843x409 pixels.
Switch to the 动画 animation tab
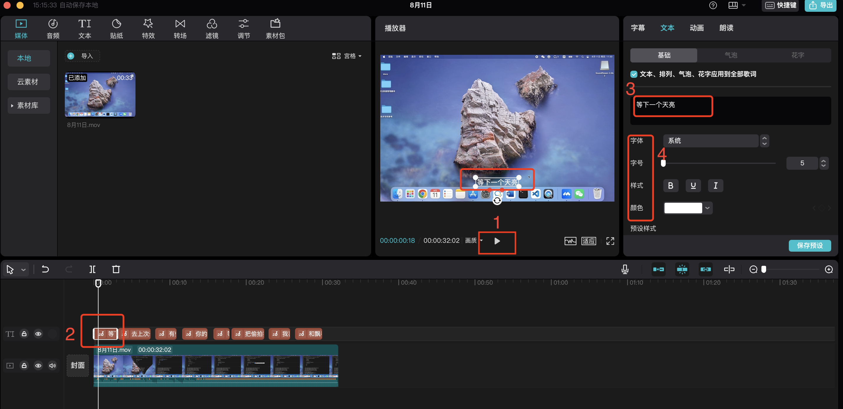[x=696, y=28]
